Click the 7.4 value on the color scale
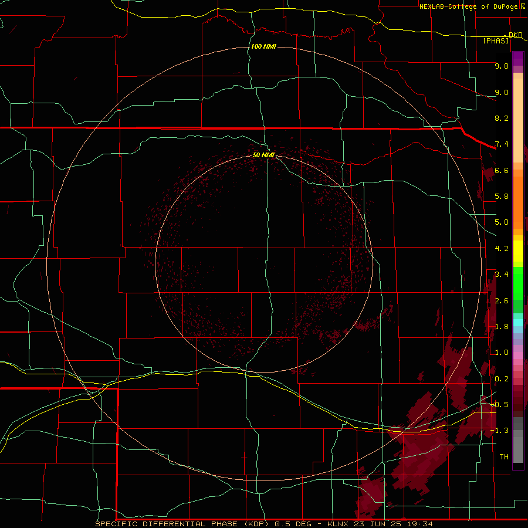The width and height of the screenshot is (528, 528). click(x=502, y=144)
